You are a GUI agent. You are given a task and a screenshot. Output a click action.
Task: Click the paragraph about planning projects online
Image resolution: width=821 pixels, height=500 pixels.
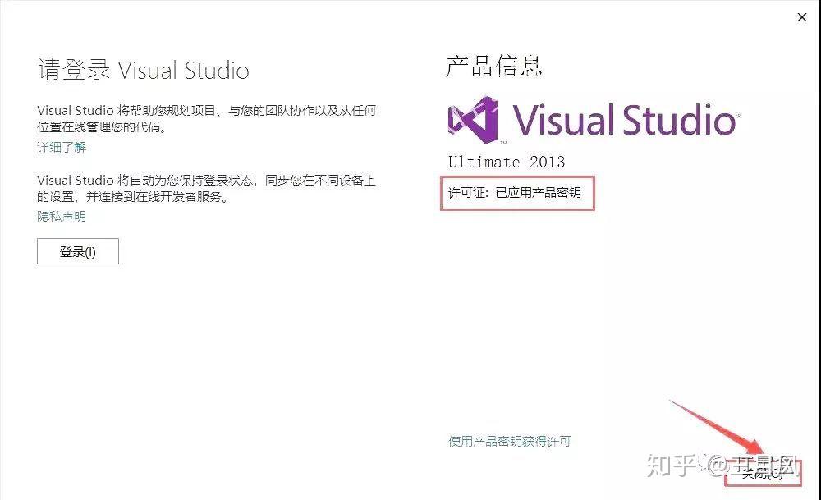point(205,118)
